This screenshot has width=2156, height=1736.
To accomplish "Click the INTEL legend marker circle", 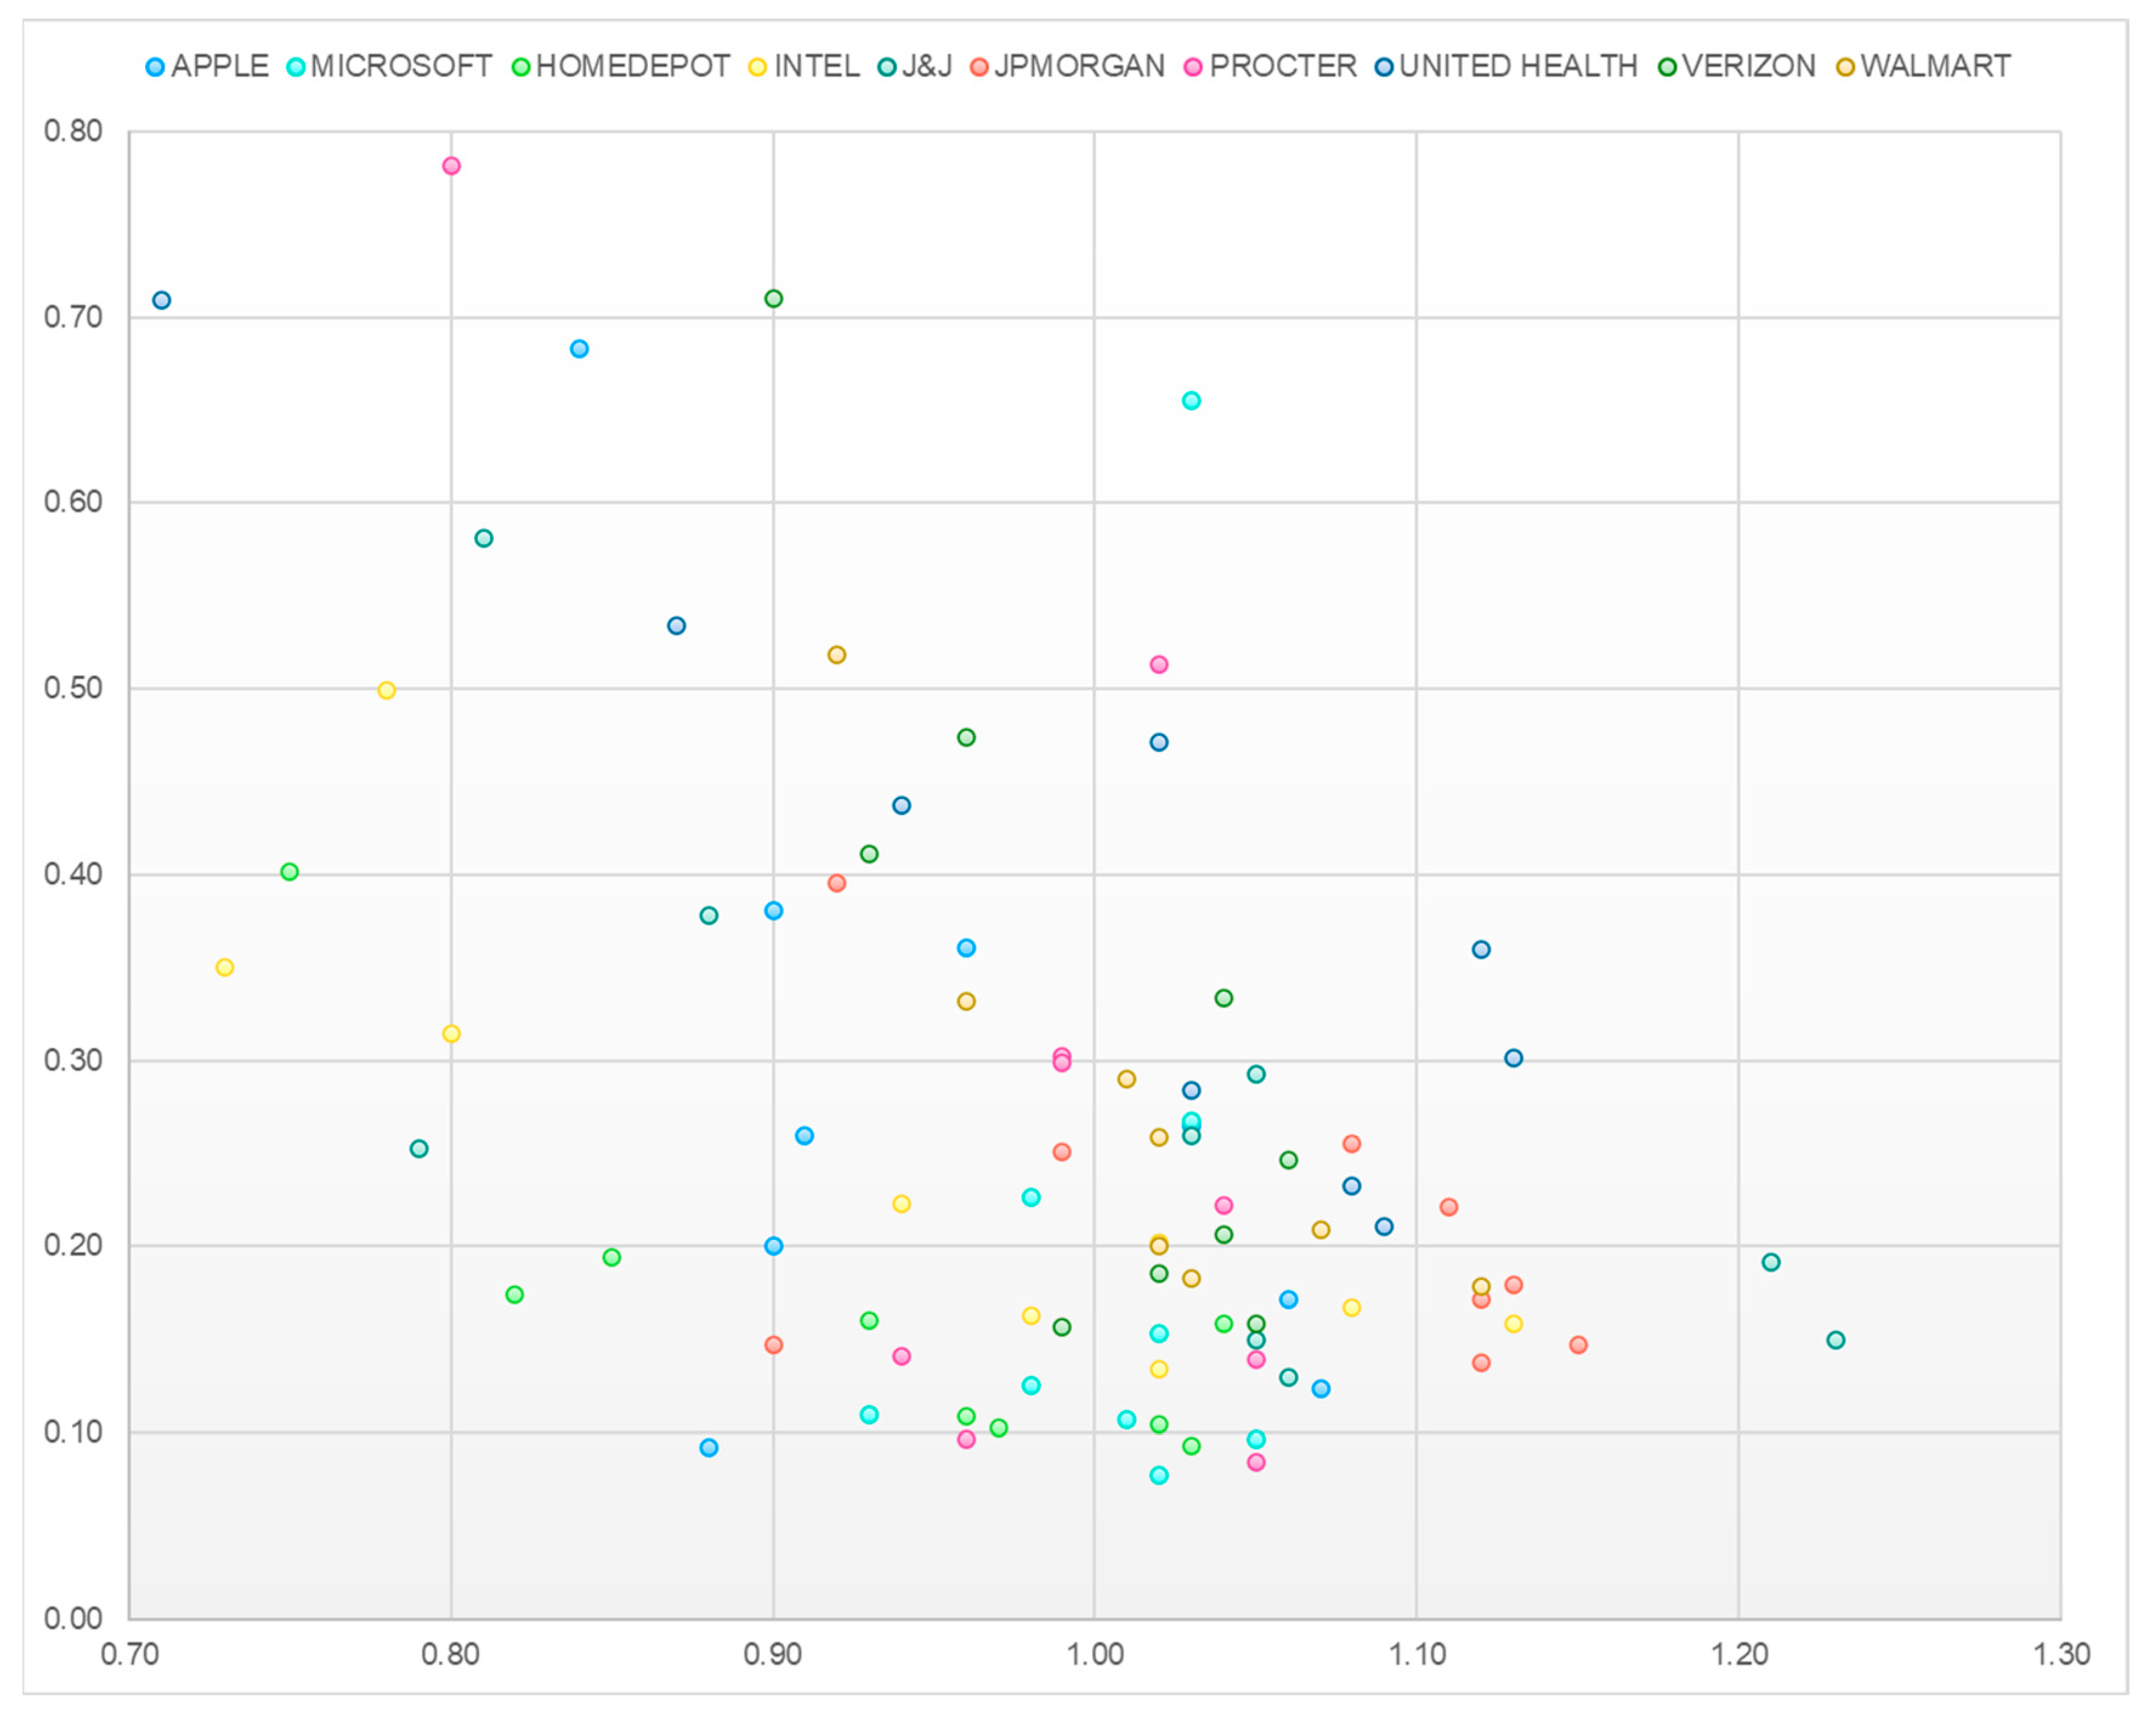I will point(757,67).
